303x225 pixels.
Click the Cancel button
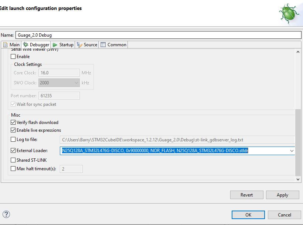tap(284, 215)
